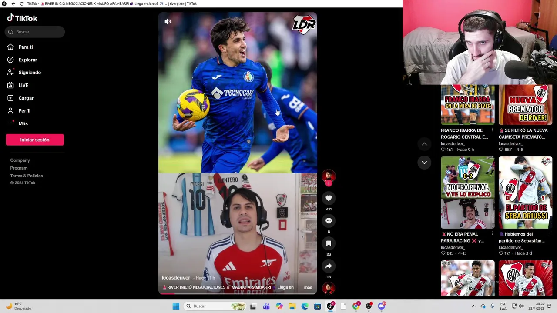Open Microsoft Store from the taskbar
The width and height of the screenshot is (557, 313).
point(317,306)
